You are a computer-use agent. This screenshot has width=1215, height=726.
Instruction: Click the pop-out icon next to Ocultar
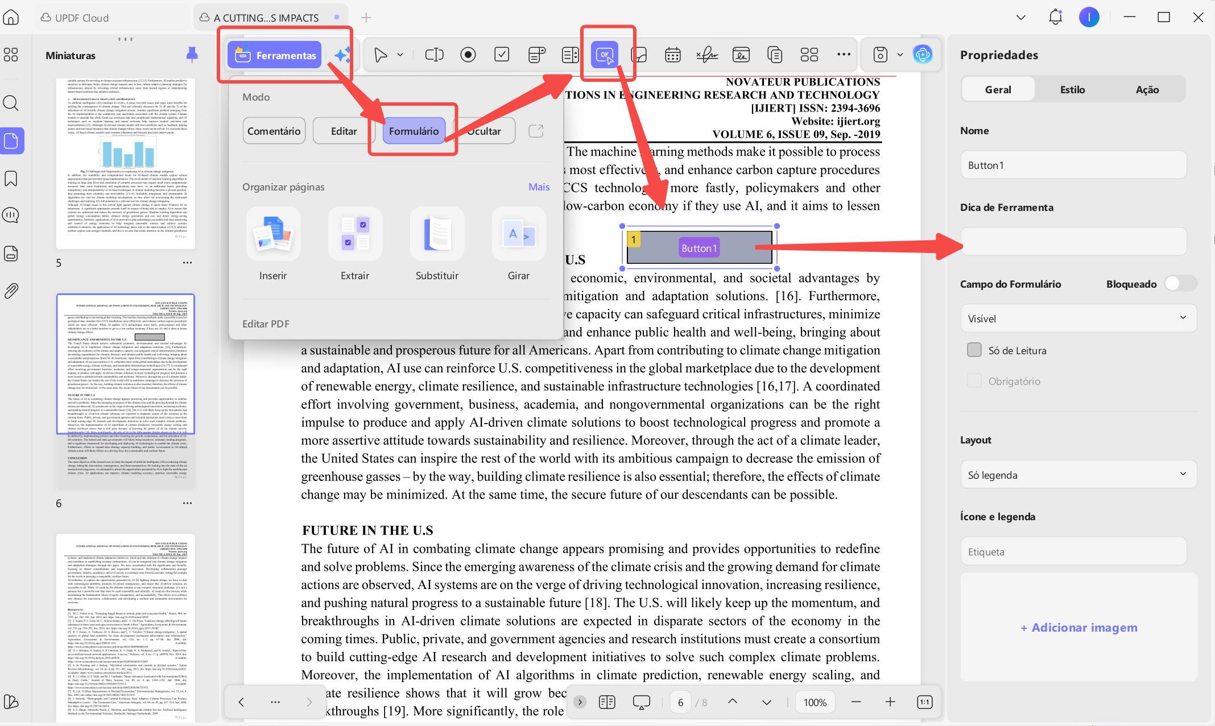tap(536, 131)
